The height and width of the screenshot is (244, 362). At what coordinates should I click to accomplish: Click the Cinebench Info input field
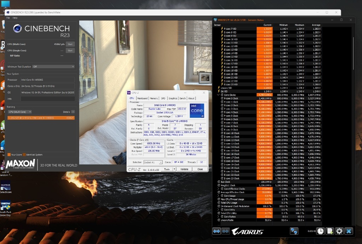(48, 99)
